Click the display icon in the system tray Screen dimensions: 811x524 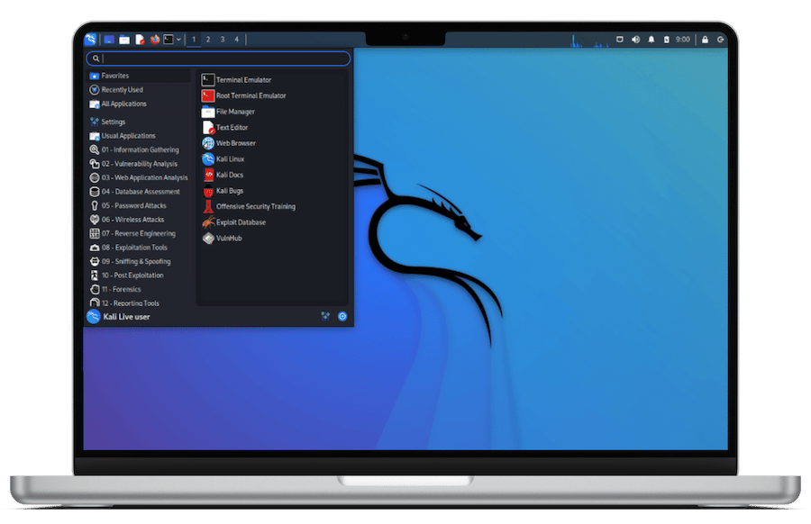click(x=620, y=40)
